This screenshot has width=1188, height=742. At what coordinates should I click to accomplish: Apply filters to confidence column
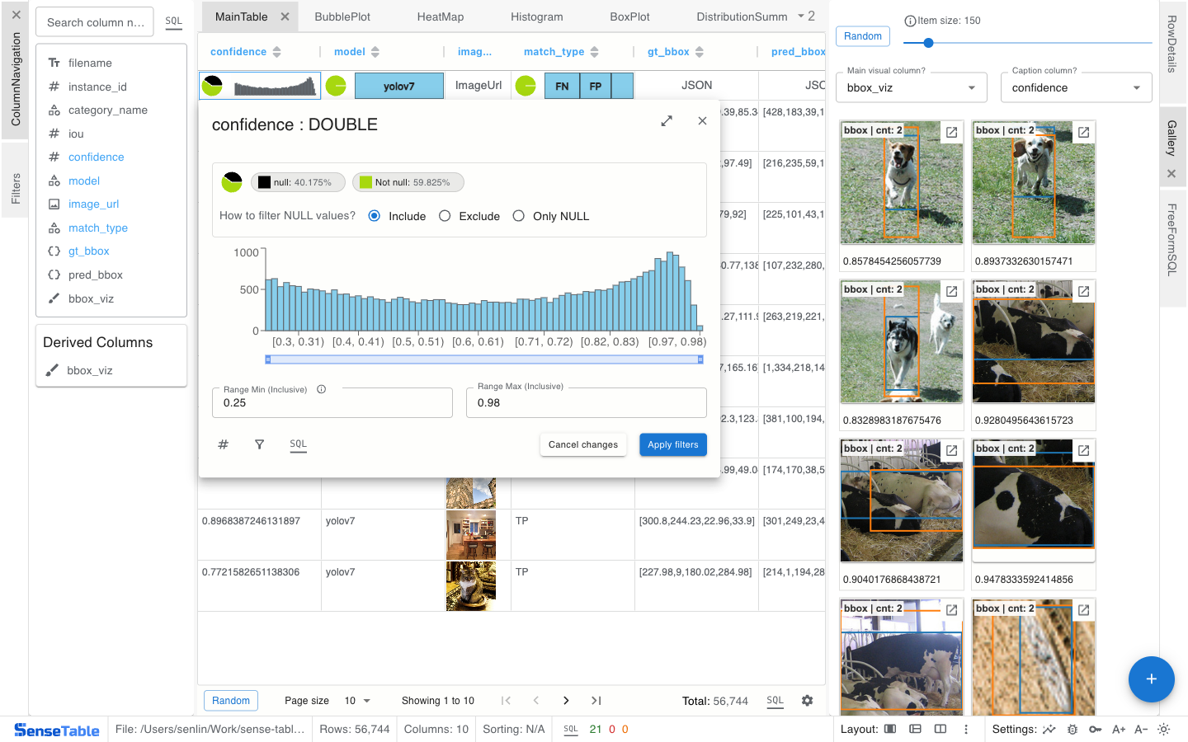click(x=672, y=444)
